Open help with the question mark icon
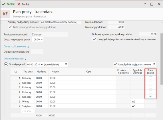 coord(145,4)
